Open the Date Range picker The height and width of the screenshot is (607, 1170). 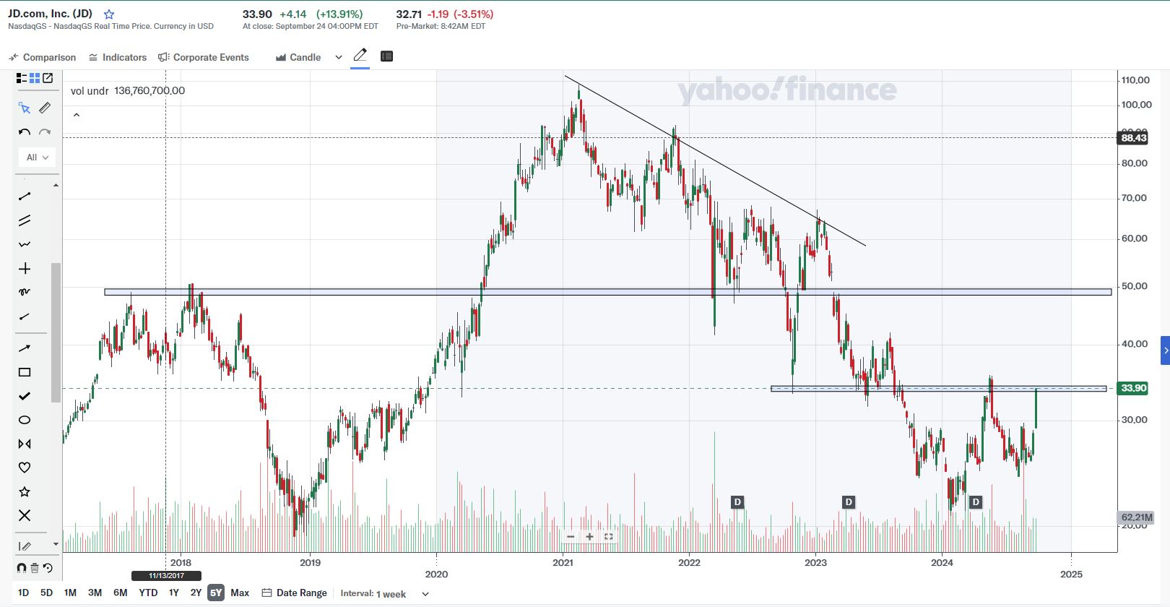294,593
